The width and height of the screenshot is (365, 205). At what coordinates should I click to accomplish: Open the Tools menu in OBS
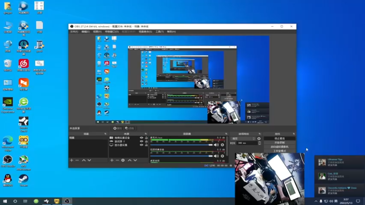(x=160, y=31)
